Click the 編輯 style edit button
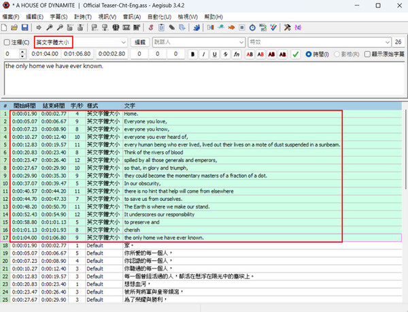Image resolution: width=408 pixels, height=312 pixels. (139, 42)
